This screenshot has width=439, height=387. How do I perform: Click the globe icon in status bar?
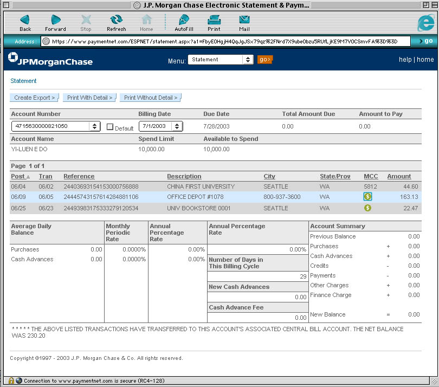[x=19, y=380]
